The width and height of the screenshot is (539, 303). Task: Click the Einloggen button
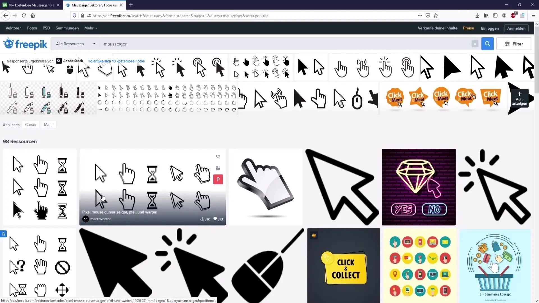pos(489,28)
